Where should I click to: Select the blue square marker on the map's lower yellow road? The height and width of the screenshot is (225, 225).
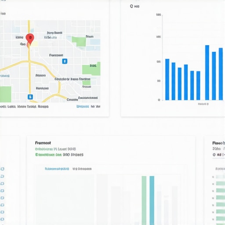[x=30, y=97]
